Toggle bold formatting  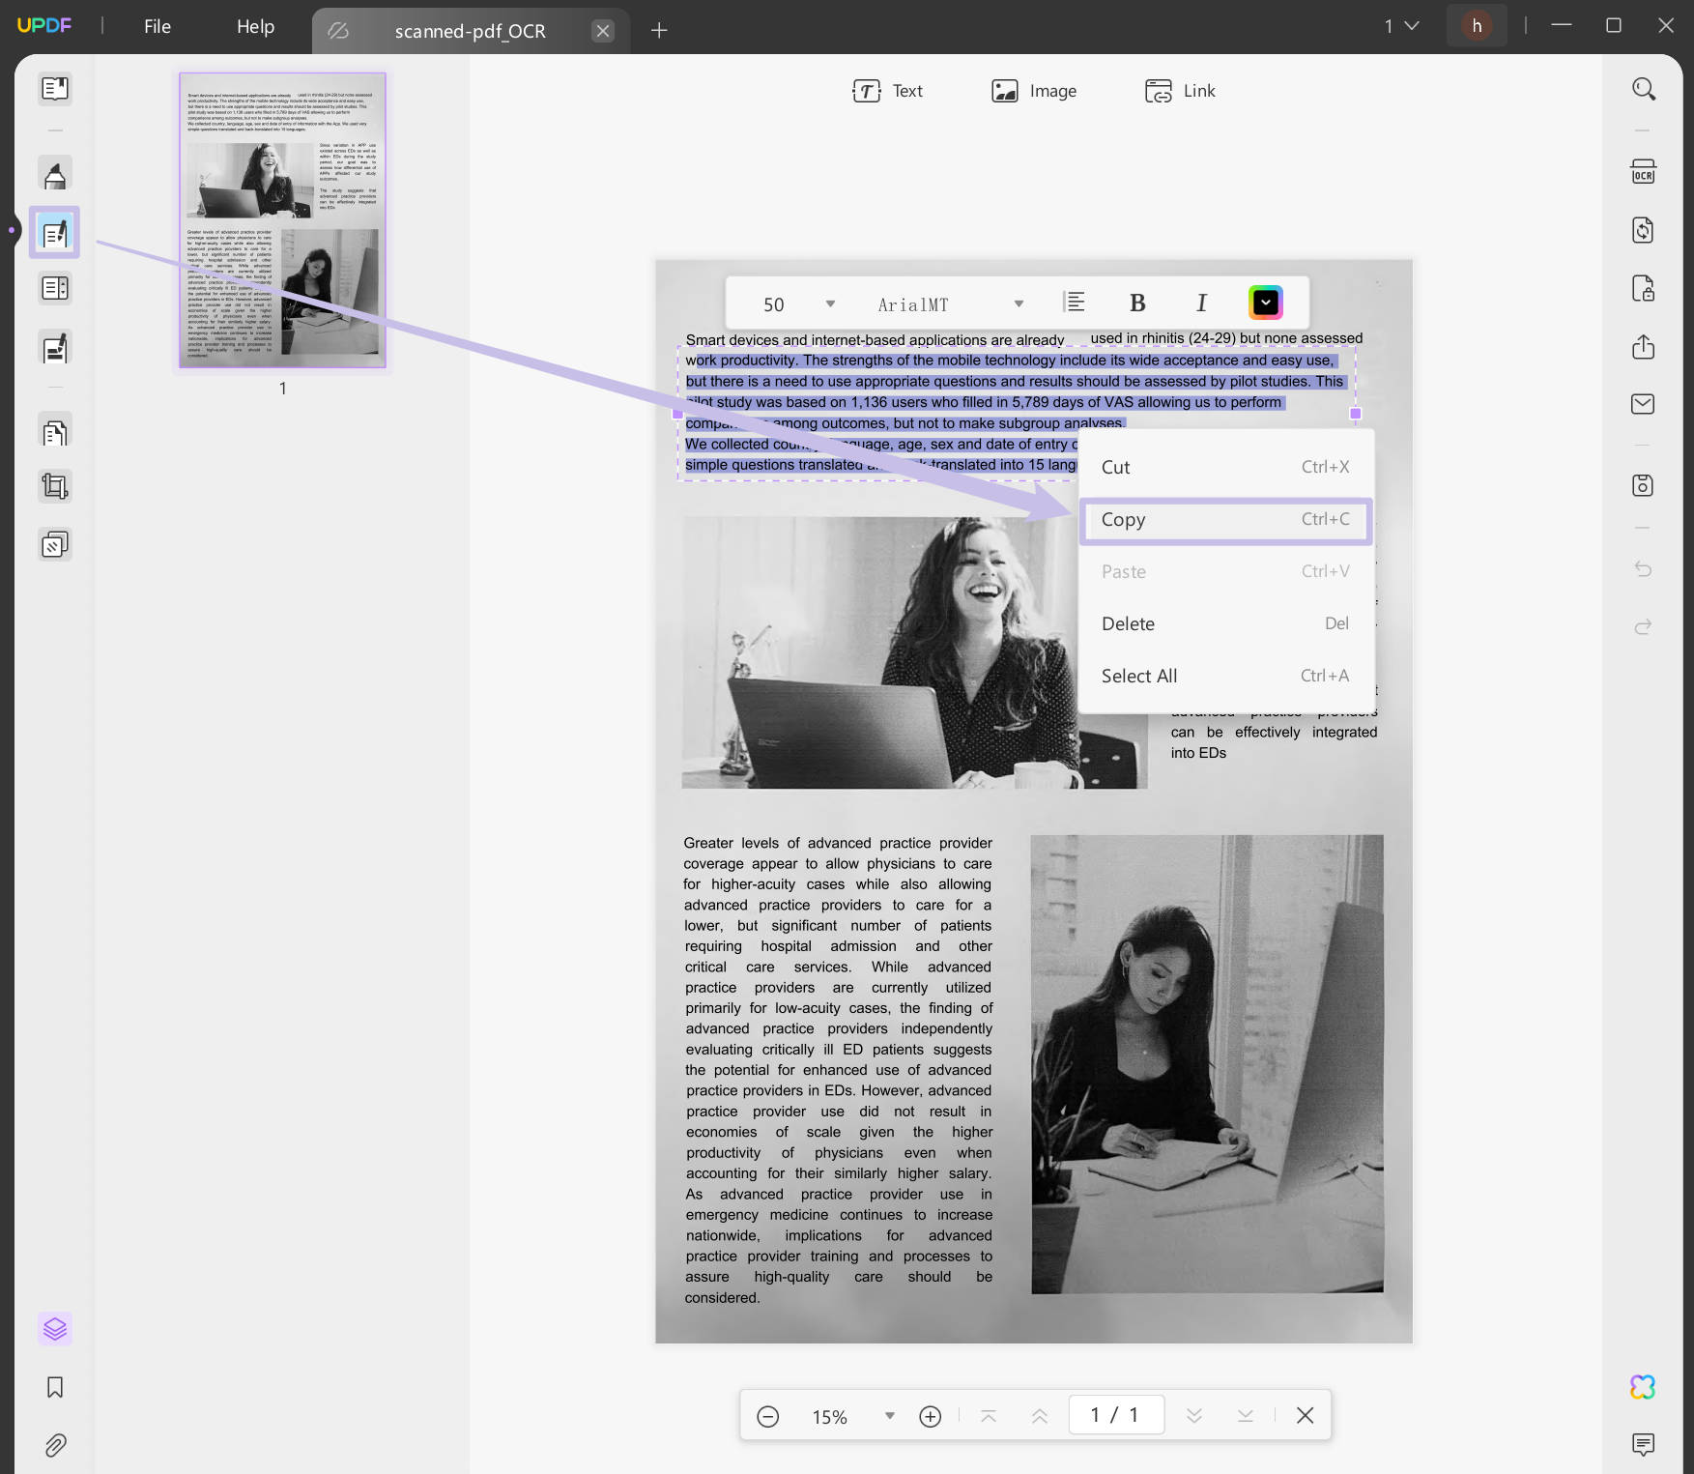pyautogui.click(x=1137, y=303)
